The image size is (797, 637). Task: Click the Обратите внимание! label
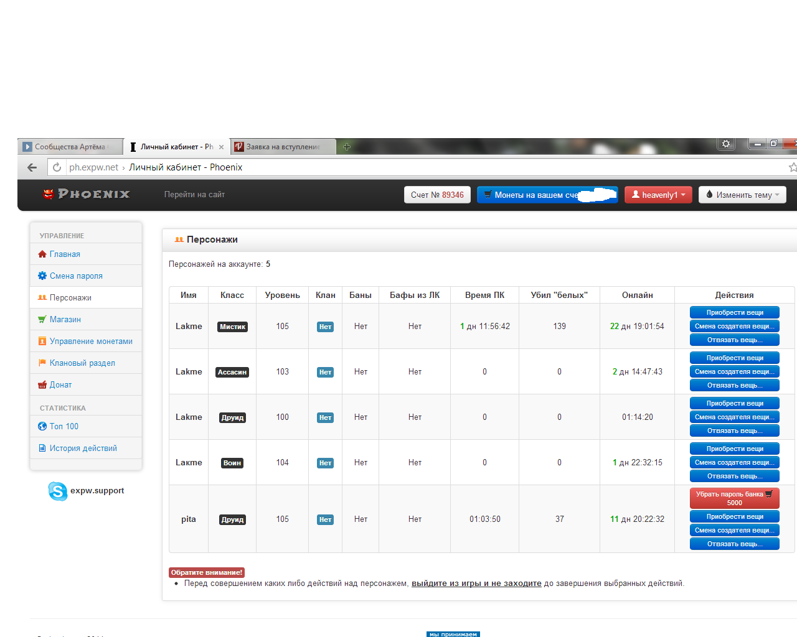207,572
